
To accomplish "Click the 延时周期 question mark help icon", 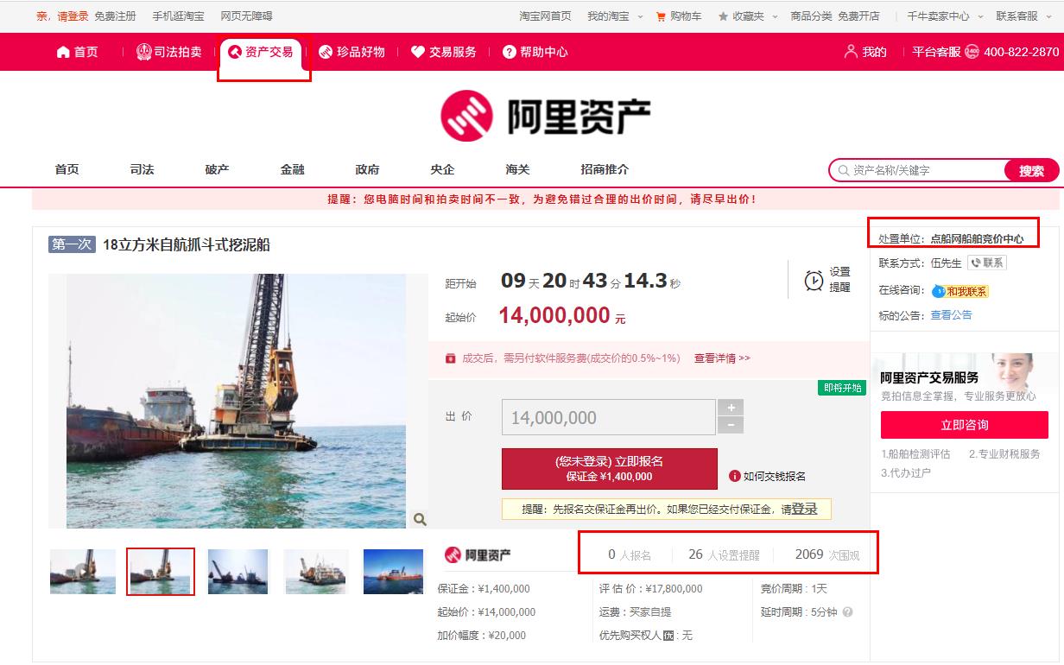I will (847, 612).
